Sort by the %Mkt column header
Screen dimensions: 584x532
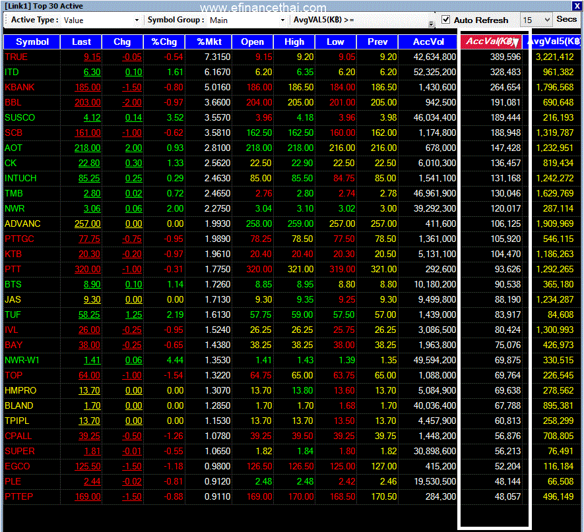209,42
